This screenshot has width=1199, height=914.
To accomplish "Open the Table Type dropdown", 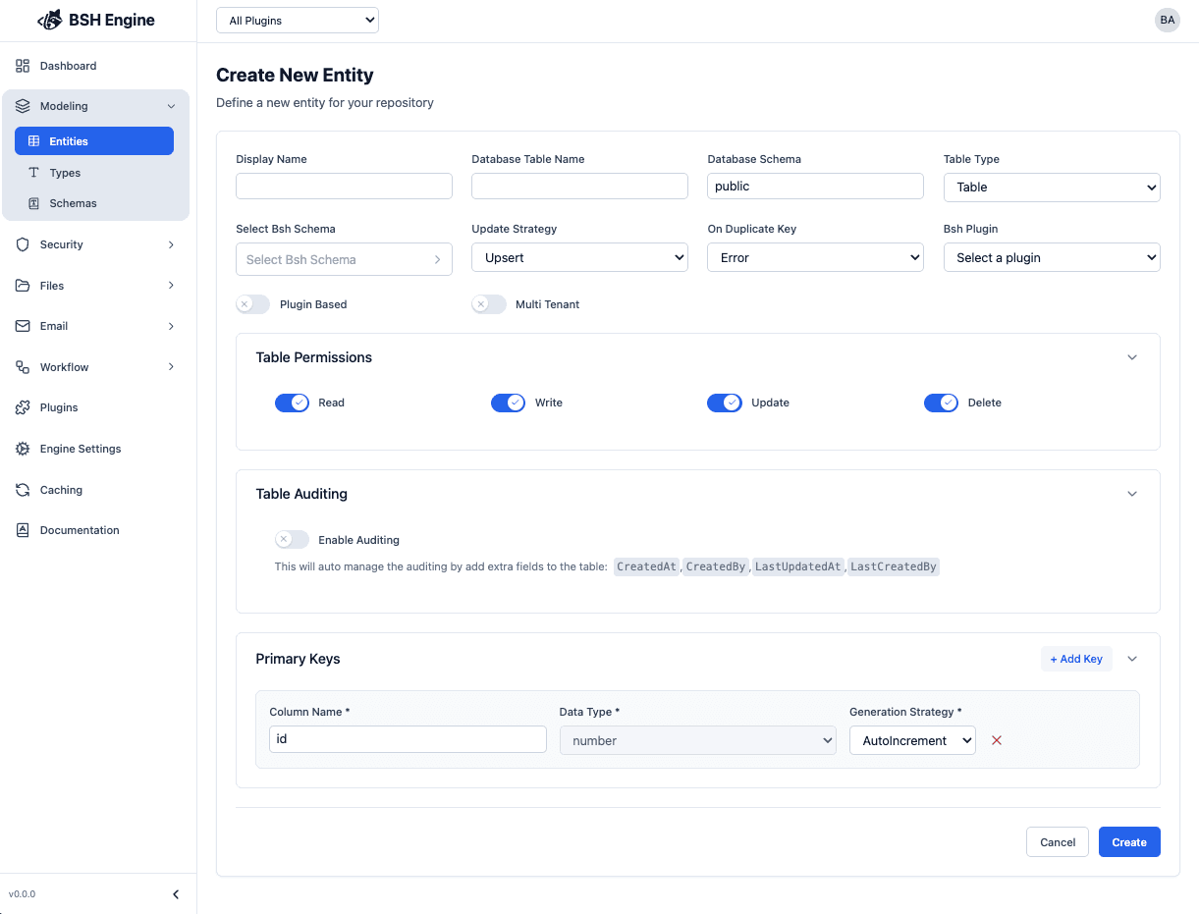I will click(x=1052, y=188).
